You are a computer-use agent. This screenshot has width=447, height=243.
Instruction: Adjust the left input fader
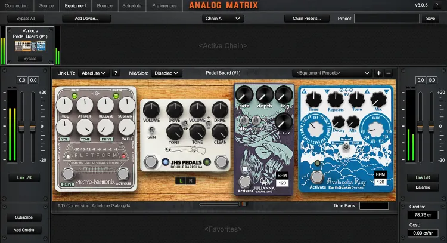pyautogui.click(x=21, y=126)
